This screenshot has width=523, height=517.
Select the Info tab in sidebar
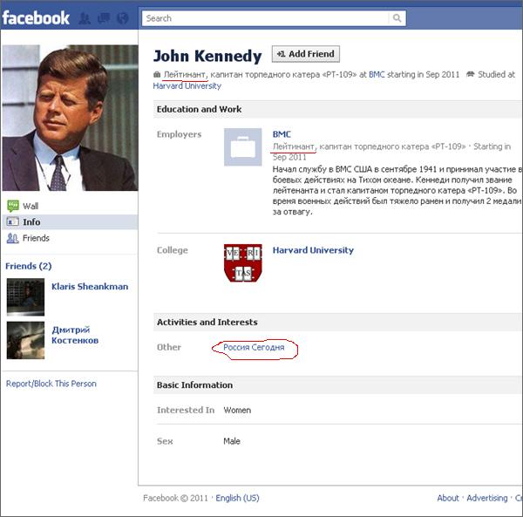pos(70,221)
